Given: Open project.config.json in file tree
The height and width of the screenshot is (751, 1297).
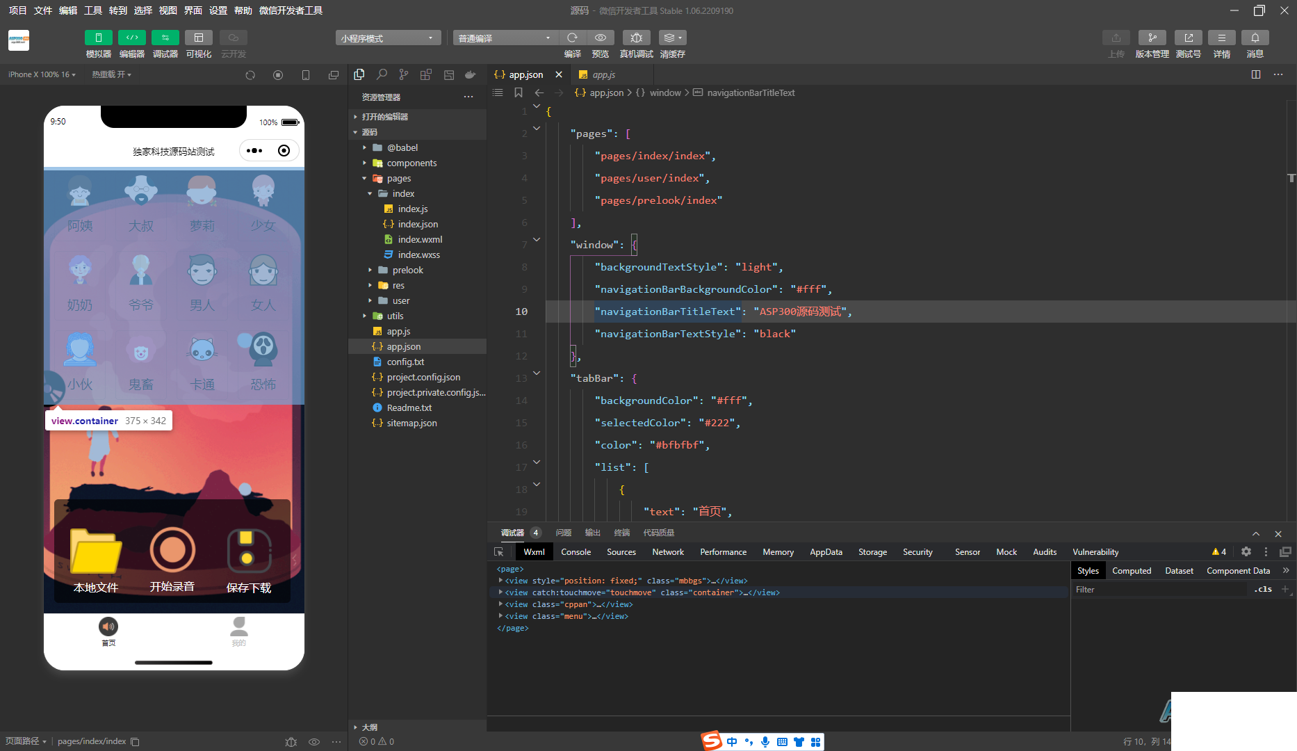Looking at the screenshot, I should click(x=423, y=377).
